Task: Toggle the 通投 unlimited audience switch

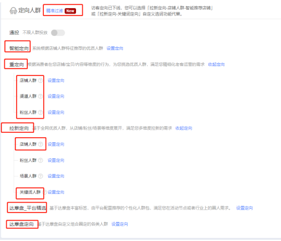Action: point(58,33)
